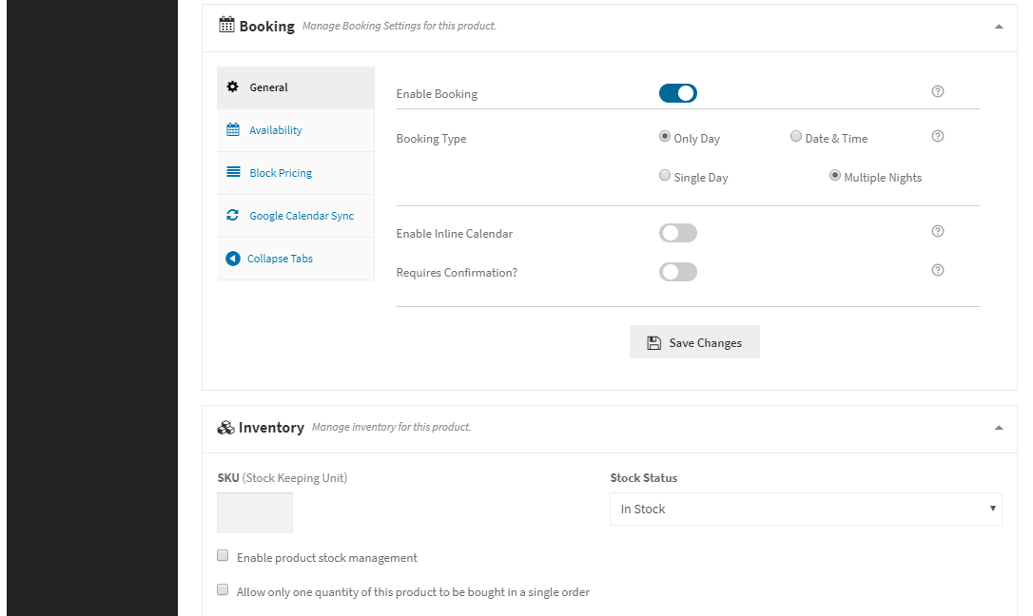Click the help icon beside Requires Confirmation
Screen dimensions: 1033x616
(937, 271)
